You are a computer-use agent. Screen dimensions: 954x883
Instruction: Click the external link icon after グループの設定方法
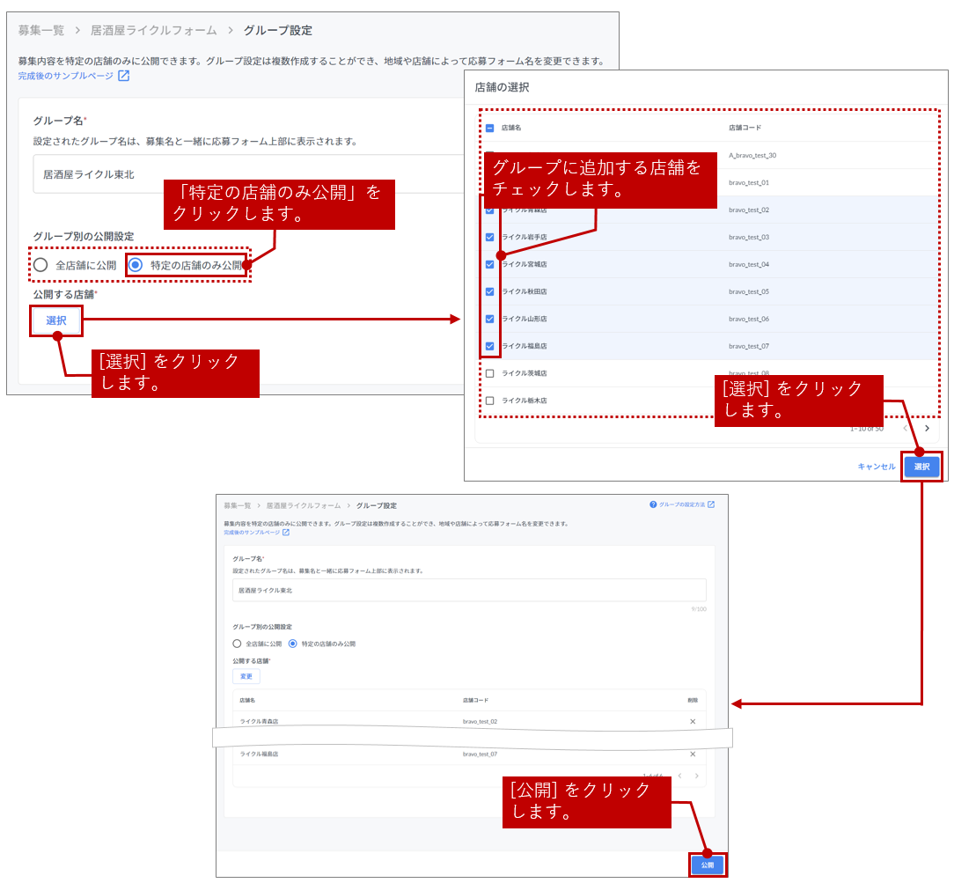pyautogui.click(x=711, y=504)
